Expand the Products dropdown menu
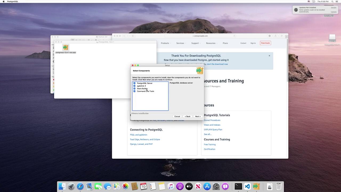This screenshot has width=341, height=192. [x=165, y=43]
